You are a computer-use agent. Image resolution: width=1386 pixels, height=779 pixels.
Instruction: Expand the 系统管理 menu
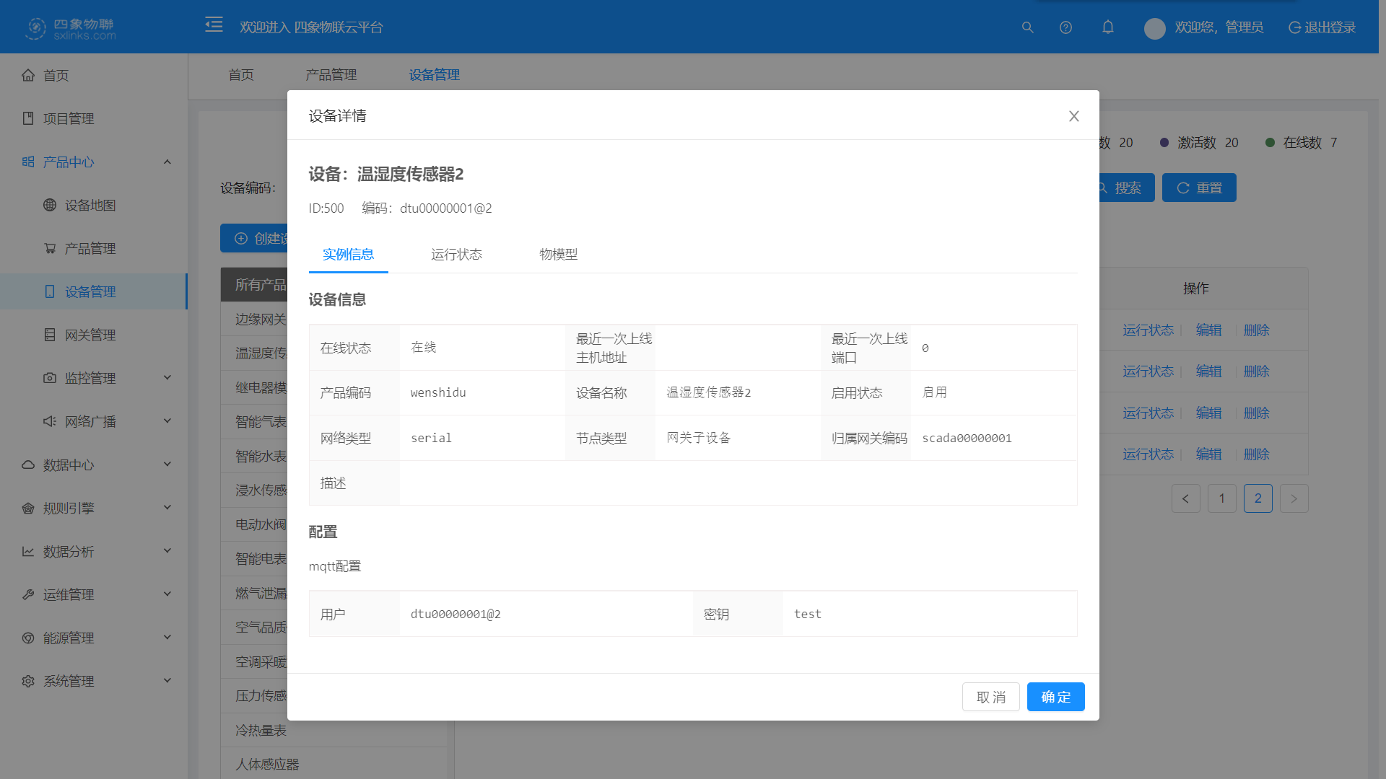pos(167,680)
